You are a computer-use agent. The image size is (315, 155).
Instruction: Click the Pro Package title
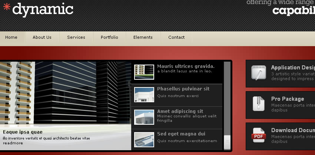[x=288, y=99]
